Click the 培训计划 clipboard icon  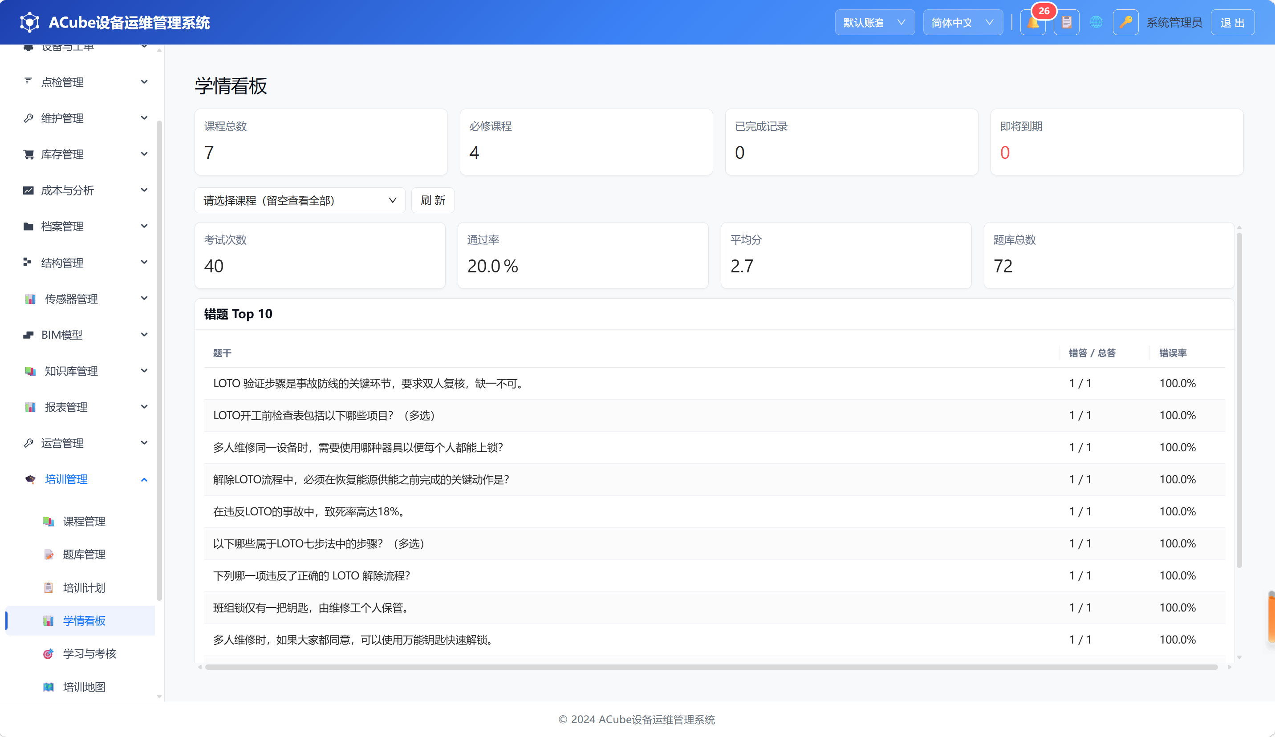tap(49, 587)
